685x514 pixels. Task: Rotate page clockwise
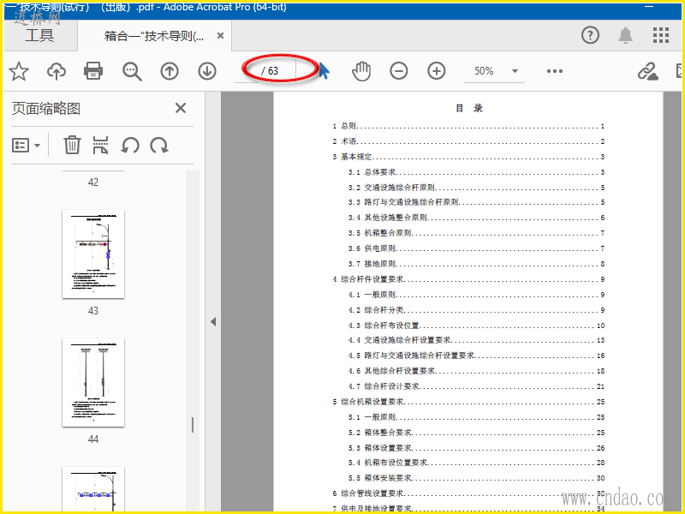pyautogui.click(x=159, y=145)
